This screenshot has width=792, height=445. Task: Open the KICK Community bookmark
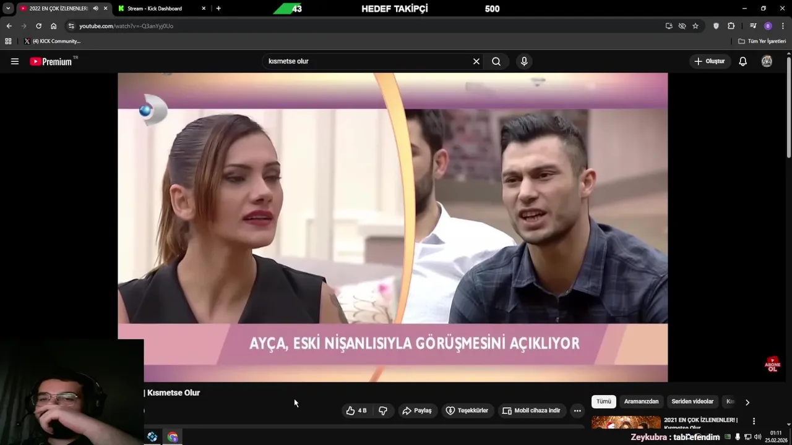pos(52,41)
